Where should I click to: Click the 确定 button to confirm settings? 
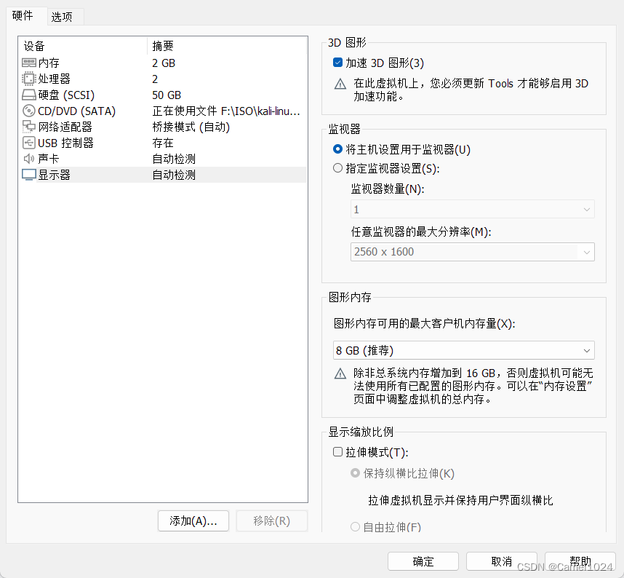[423, 561]
